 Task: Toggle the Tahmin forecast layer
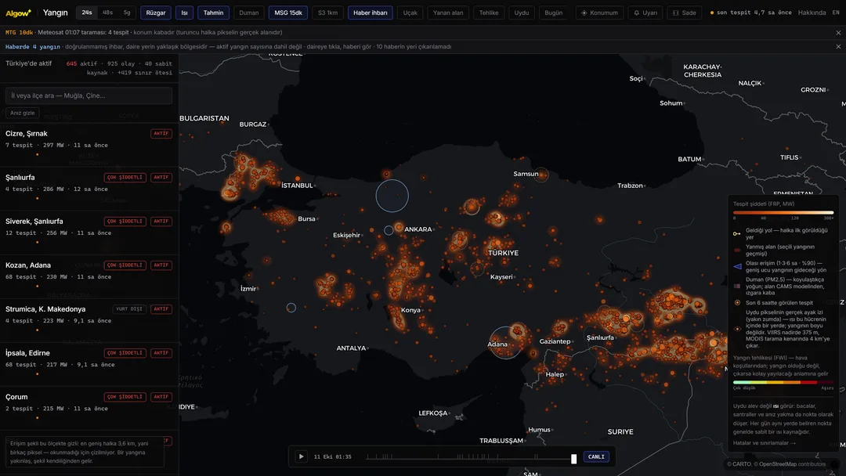tap(214, 13)
